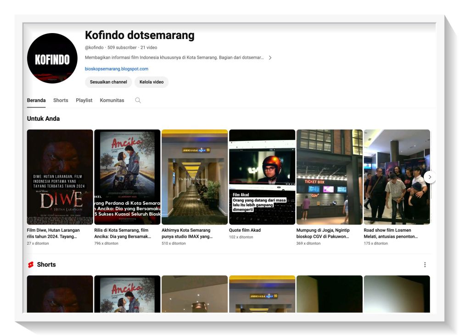Open the bioskopsemarang.blogspot.com link
Image resolution: width=459 pixels, height=336 pixels.
(117, 69)
